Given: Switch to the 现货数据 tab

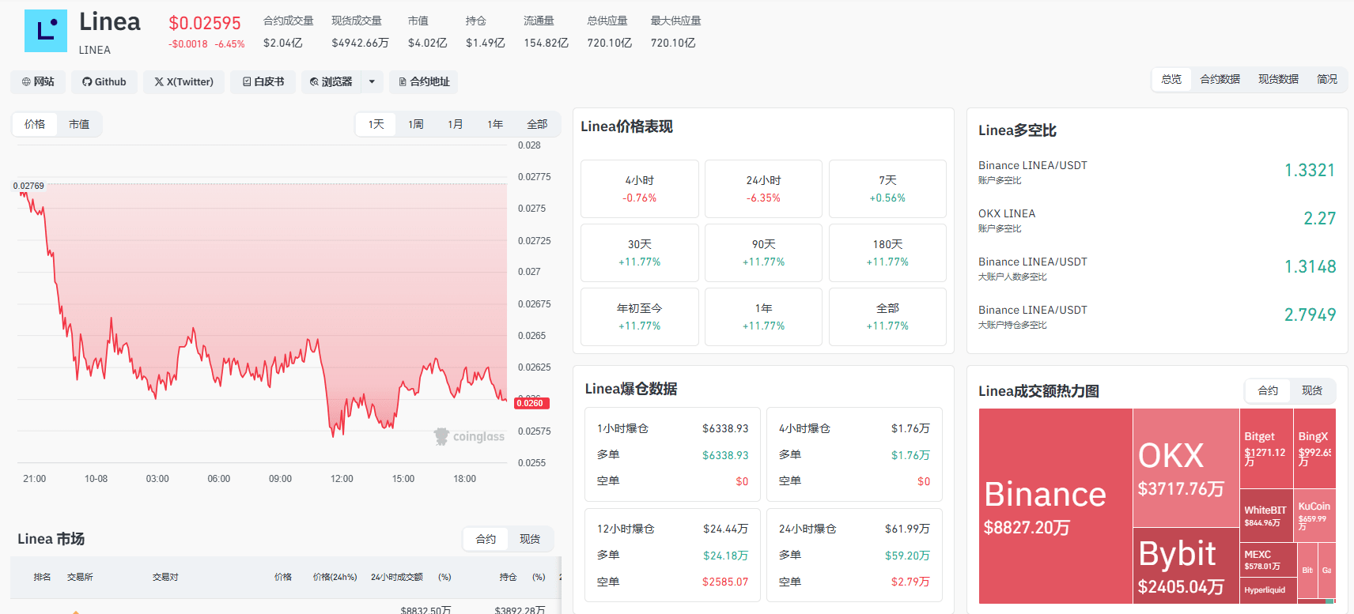Looking at the screenshot, I should pos(1278,79).
